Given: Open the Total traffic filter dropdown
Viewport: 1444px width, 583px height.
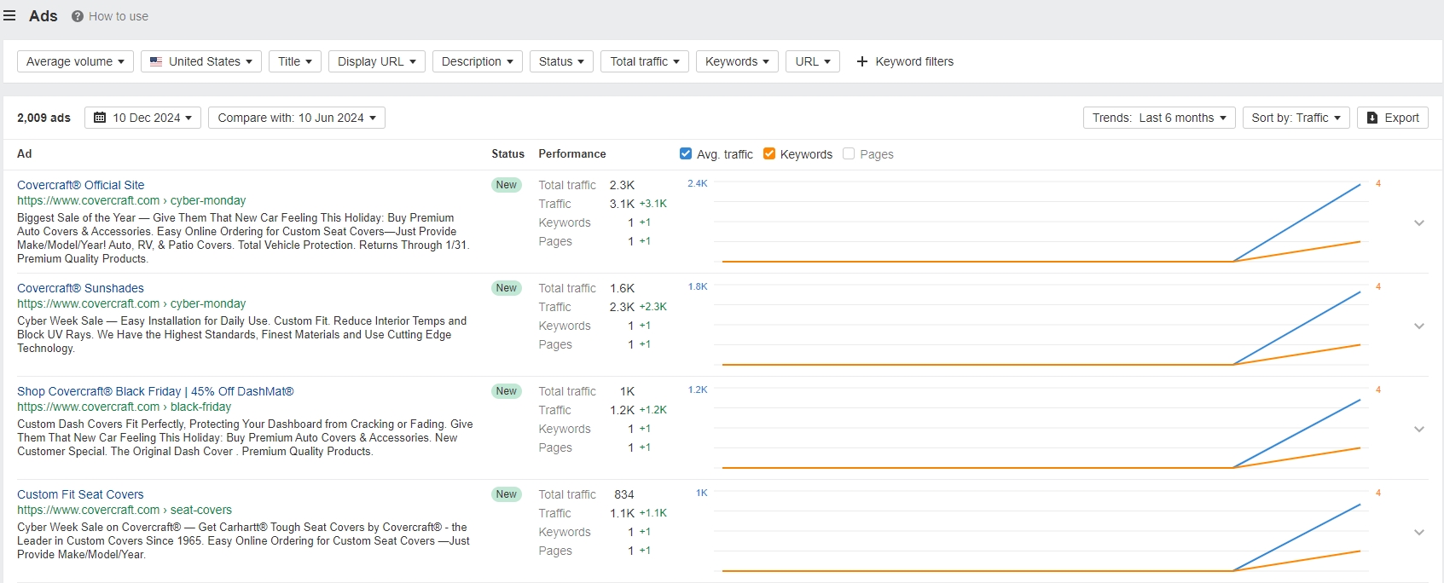Looking at the screenshot, I should click(645, 61).
